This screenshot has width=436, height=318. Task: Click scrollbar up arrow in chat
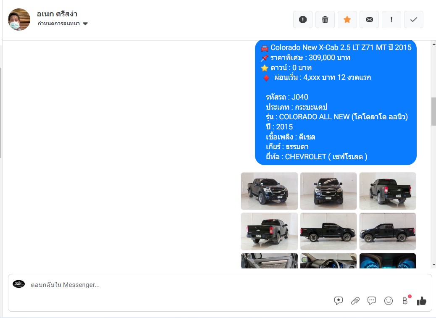(434, 44)
